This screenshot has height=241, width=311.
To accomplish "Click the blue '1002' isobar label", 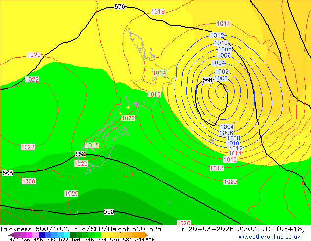I will coord(222,71).
